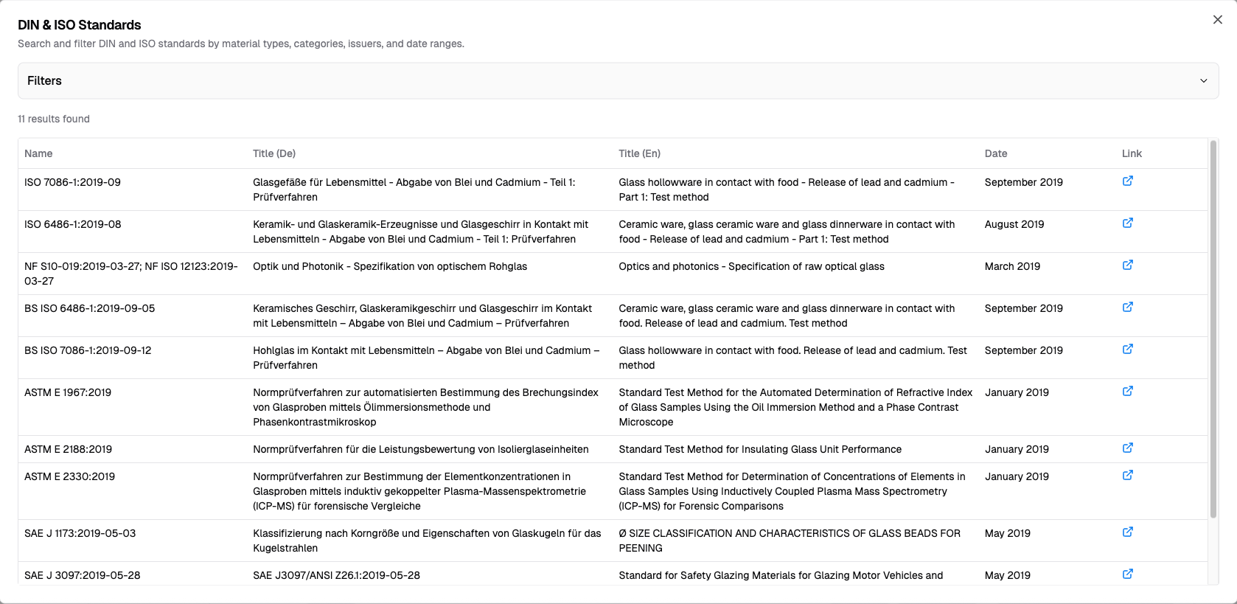
Task: Open external link for BS ISO 6486-1:2019-09-05
Action: point(1127,307)
